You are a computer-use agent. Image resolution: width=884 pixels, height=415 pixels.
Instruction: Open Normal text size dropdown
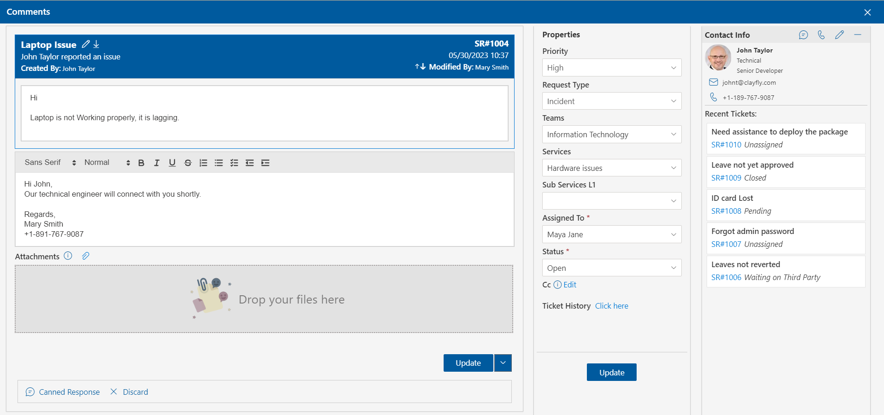pos(107,163)
